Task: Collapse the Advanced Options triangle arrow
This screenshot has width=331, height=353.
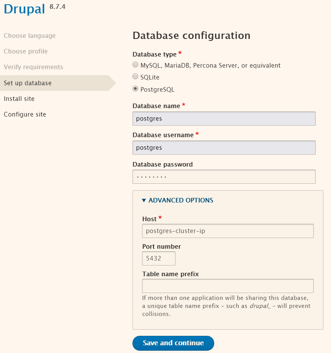Action: coord(144,200)
